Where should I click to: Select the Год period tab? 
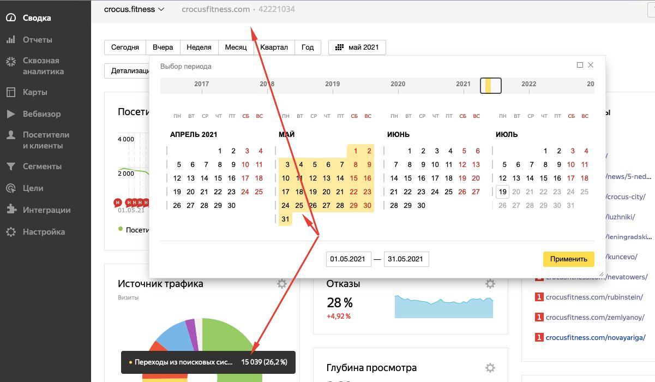[308, 47]
